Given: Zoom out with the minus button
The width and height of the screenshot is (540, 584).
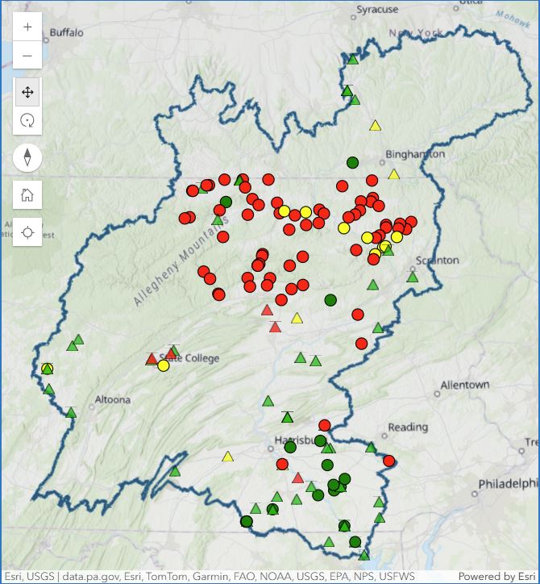Looking at the screenshot, I should click(x=27, y=55).
